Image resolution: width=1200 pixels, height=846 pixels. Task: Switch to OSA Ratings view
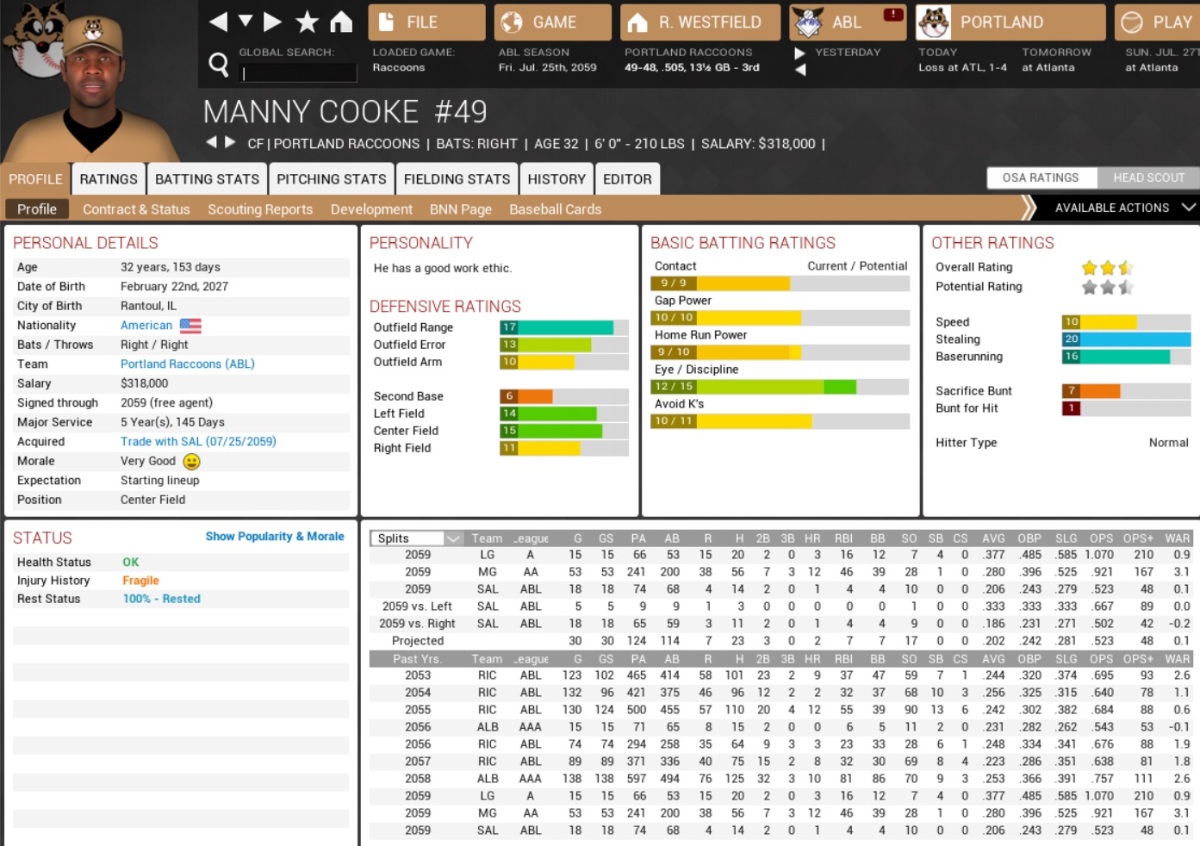[x=1041, y=177]
